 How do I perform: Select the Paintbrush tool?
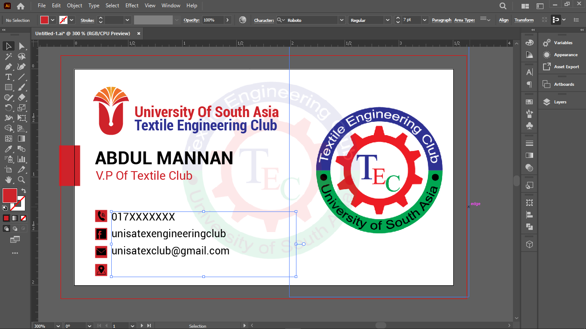click(x=21, y=87)
